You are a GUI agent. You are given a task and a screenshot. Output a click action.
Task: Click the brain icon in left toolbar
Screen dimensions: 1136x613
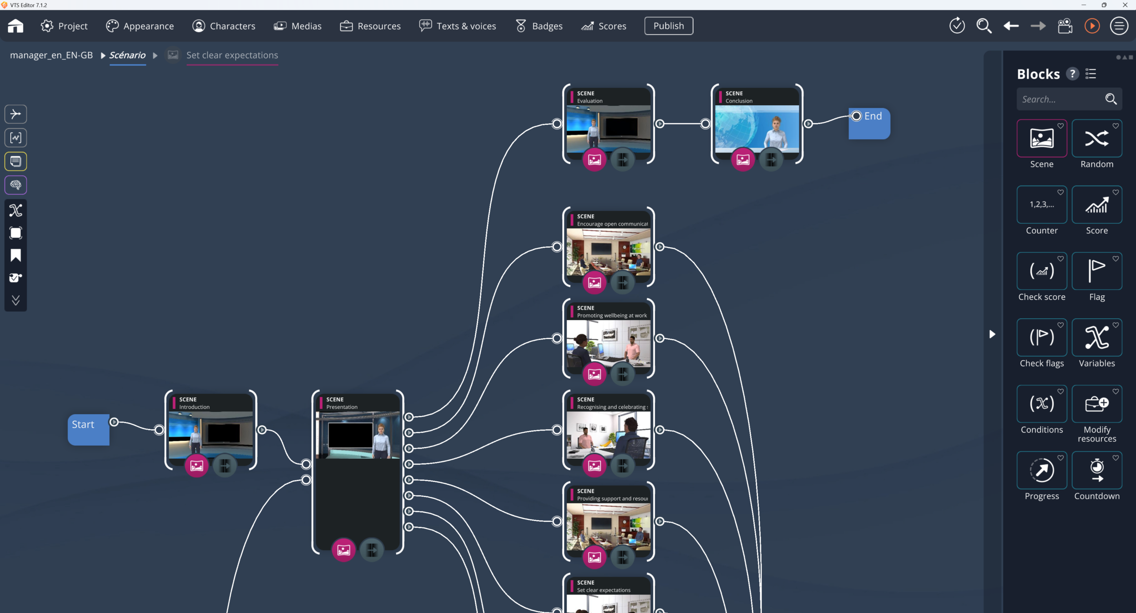coord(16,185)
